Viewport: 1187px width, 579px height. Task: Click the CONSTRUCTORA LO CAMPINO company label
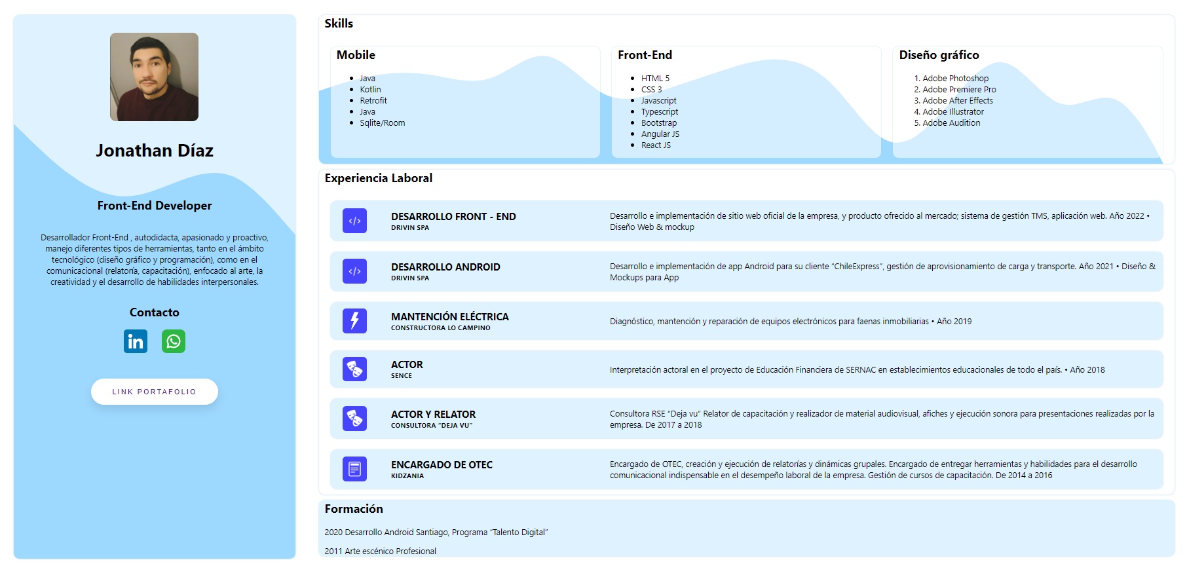pos(441,328)
